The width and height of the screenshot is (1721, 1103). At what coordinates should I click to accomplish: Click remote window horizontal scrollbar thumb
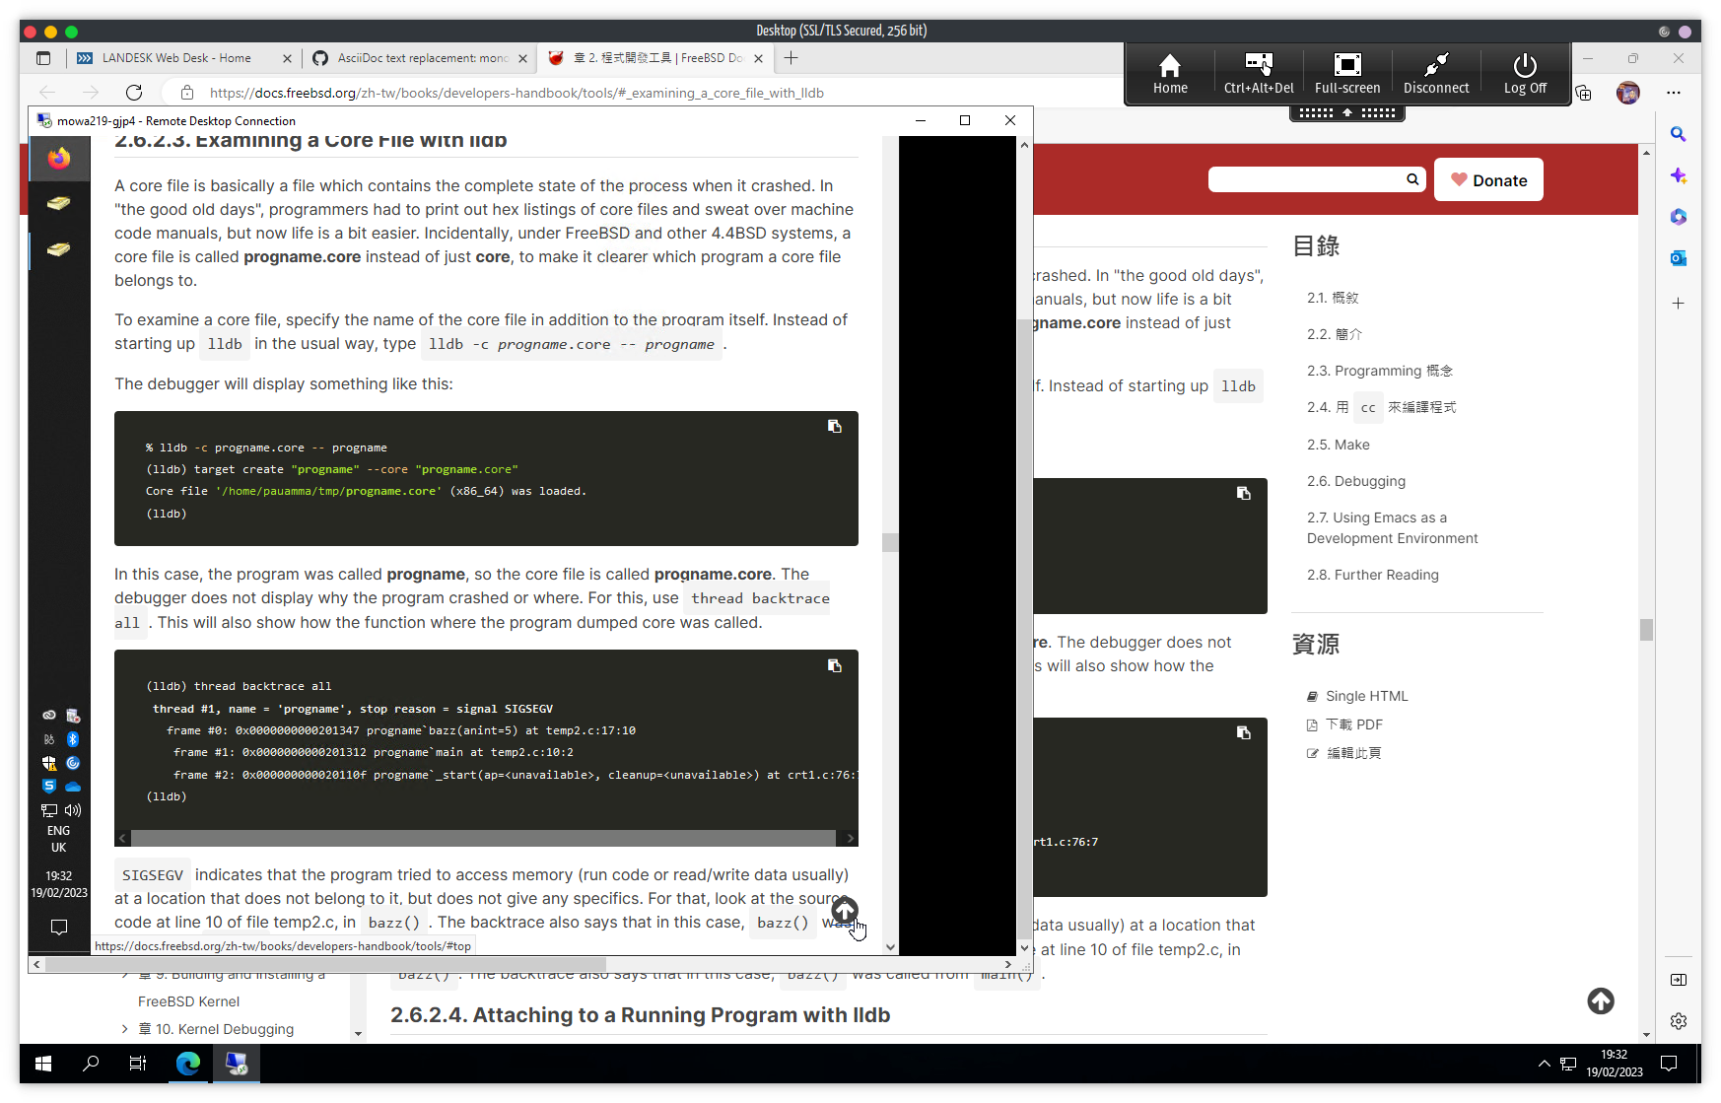[325, 964]
